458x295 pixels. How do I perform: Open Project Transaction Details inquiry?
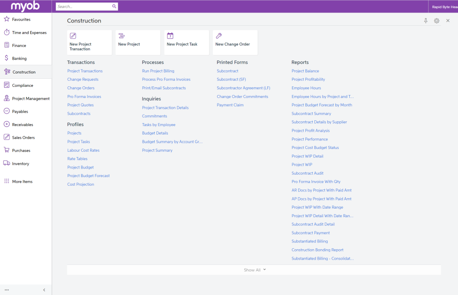(x=166, y=108)
